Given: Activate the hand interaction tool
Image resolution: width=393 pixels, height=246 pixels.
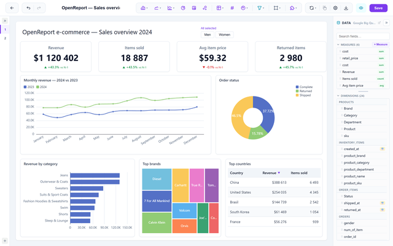Looking at the screenshot, I should (325, 8).
